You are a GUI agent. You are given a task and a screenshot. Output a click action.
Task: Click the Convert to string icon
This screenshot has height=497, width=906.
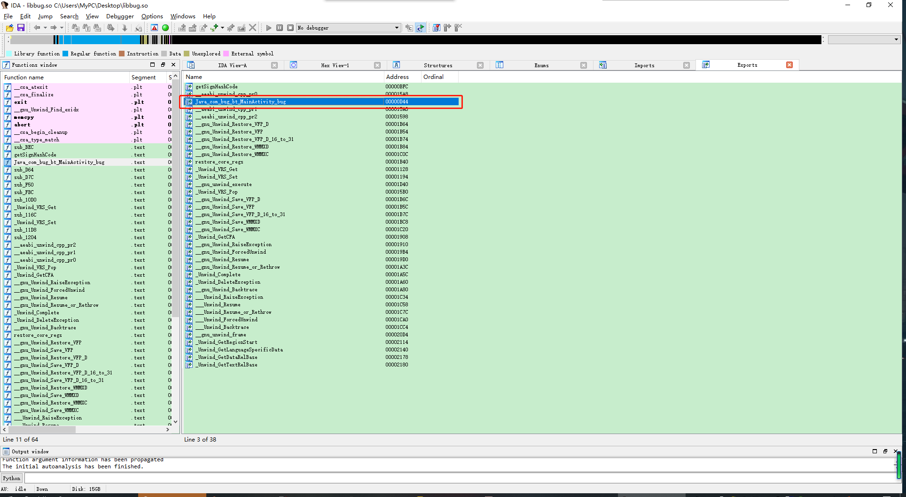click(x=203, y=28)
